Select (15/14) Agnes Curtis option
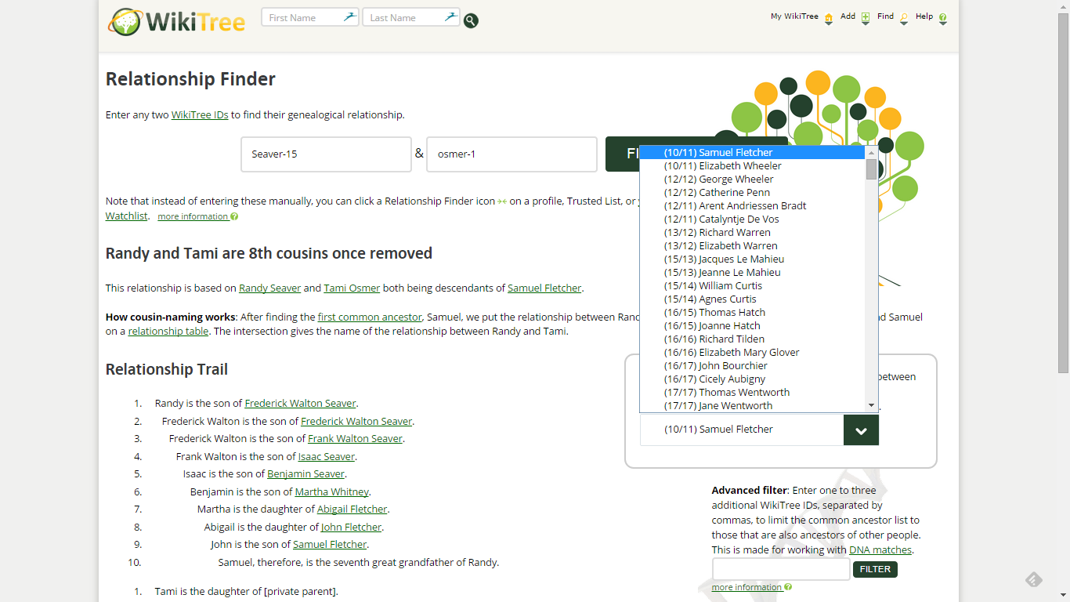The width and height of the screenshot is (1070, 602). [753, 299]
